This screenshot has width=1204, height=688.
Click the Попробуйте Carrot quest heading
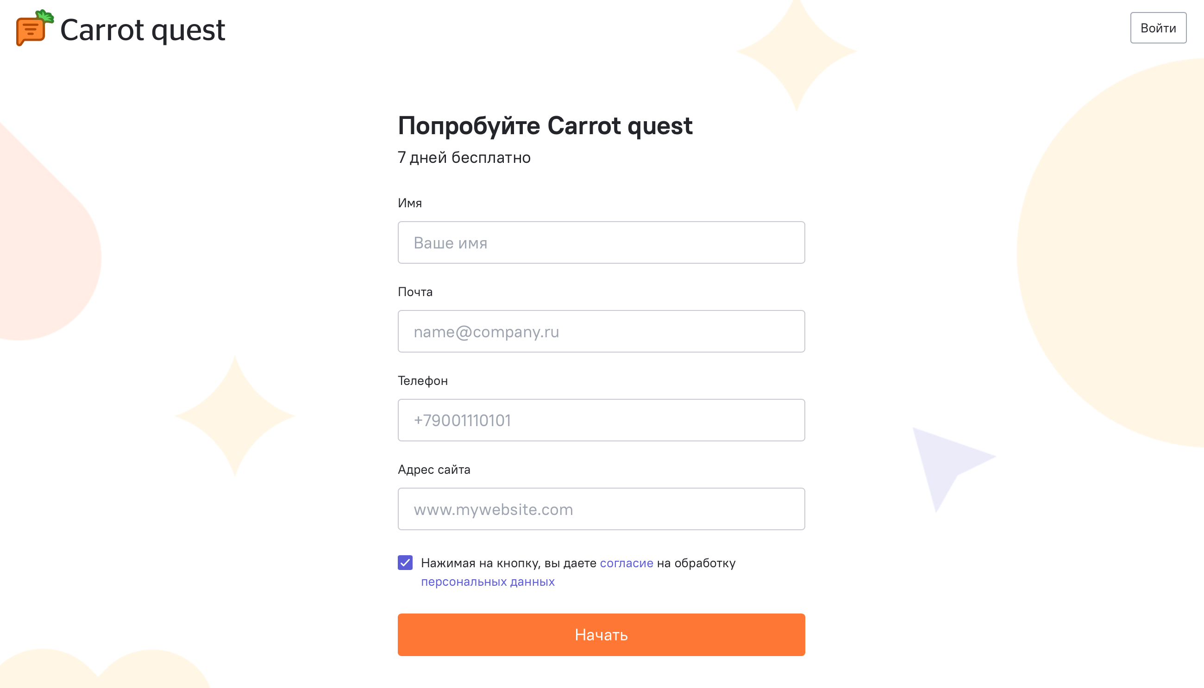coord(545,126)
